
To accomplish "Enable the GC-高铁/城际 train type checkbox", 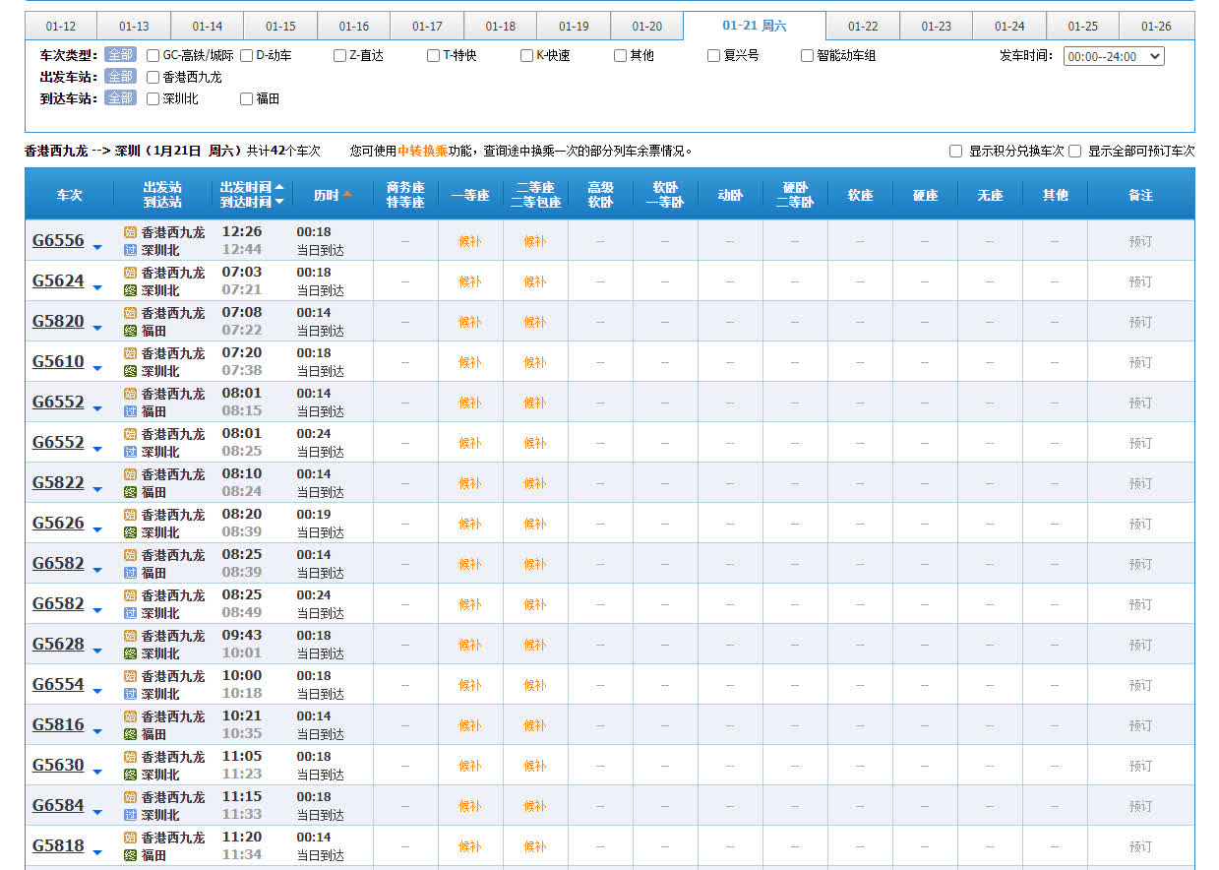I will (153, 56).
